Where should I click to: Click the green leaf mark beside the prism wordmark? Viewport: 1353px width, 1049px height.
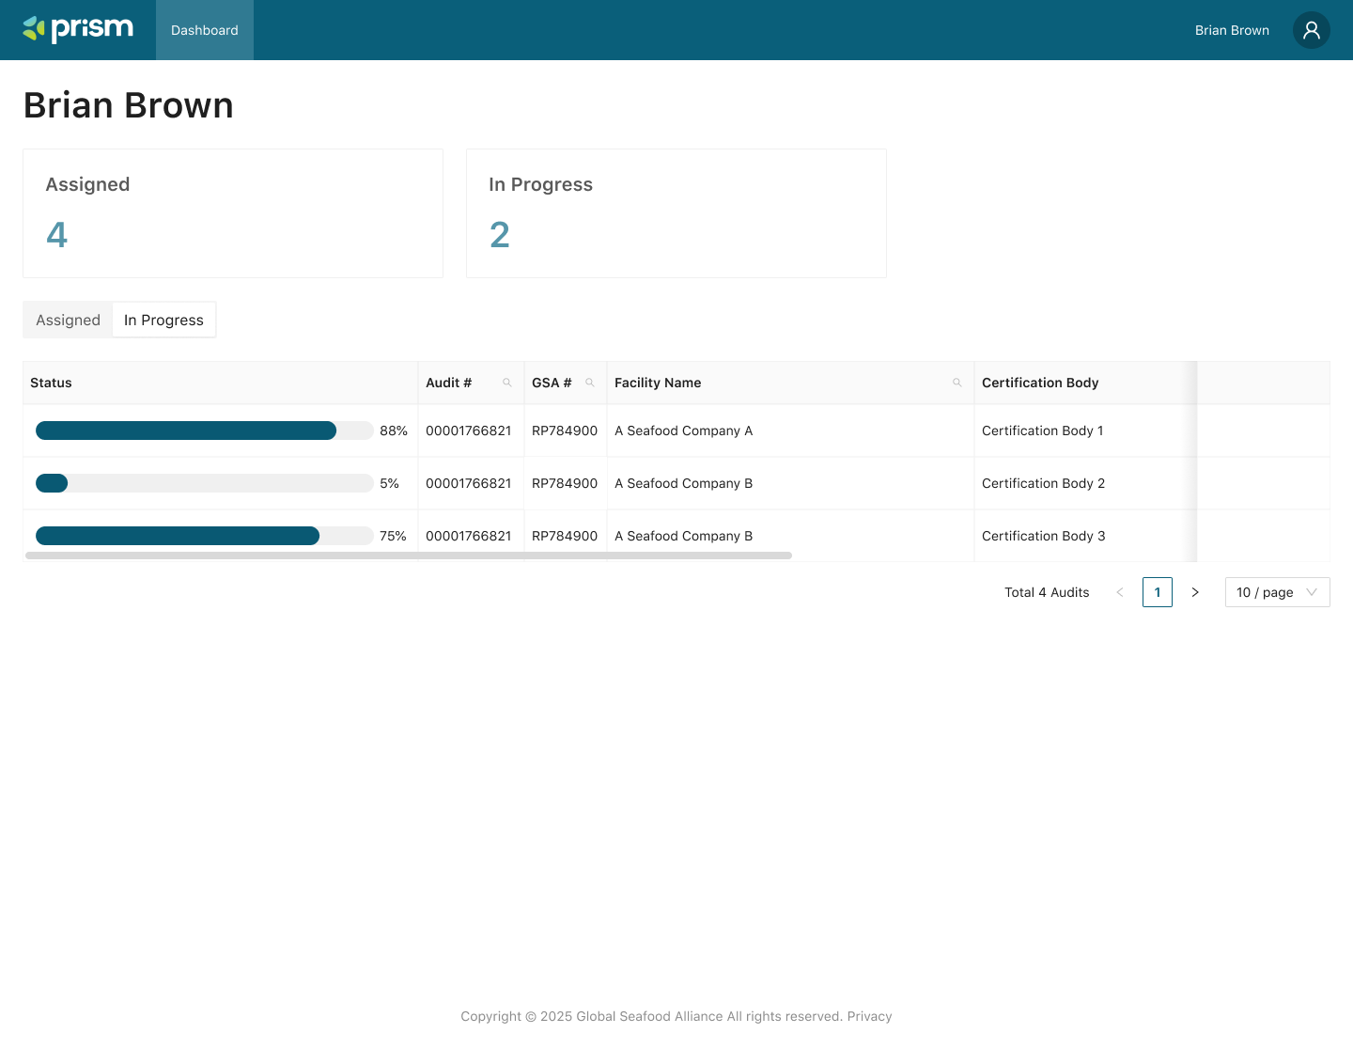(33, 29)
